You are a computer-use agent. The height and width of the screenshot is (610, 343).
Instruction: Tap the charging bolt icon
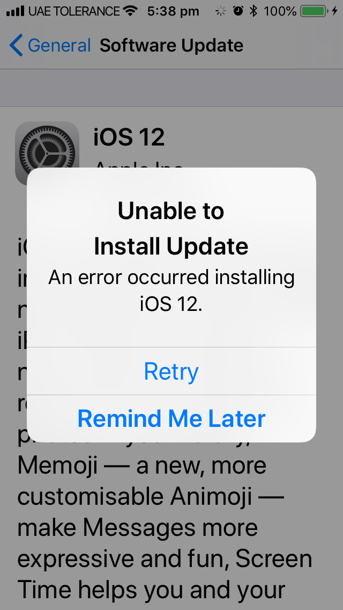point(334,11)
